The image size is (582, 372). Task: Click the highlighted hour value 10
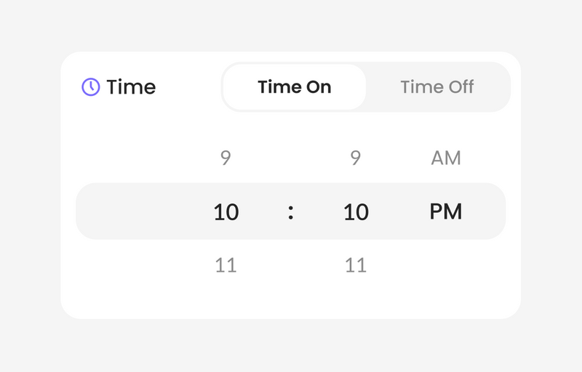pos(226,212)
